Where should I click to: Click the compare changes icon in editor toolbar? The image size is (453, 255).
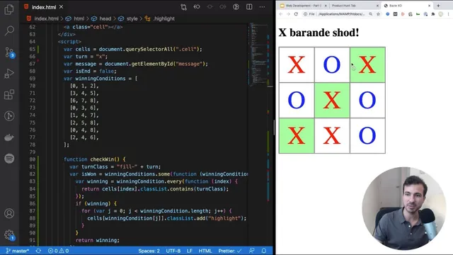[183, 7]
